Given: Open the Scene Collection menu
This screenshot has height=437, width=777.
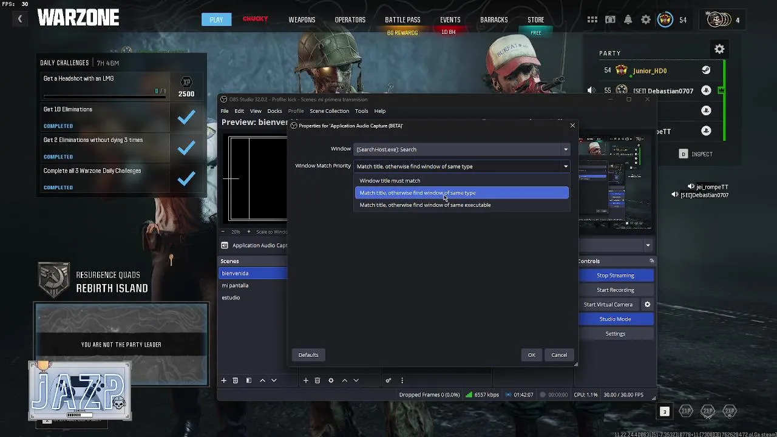Looking at the screenshot, I should pos(329,111).
